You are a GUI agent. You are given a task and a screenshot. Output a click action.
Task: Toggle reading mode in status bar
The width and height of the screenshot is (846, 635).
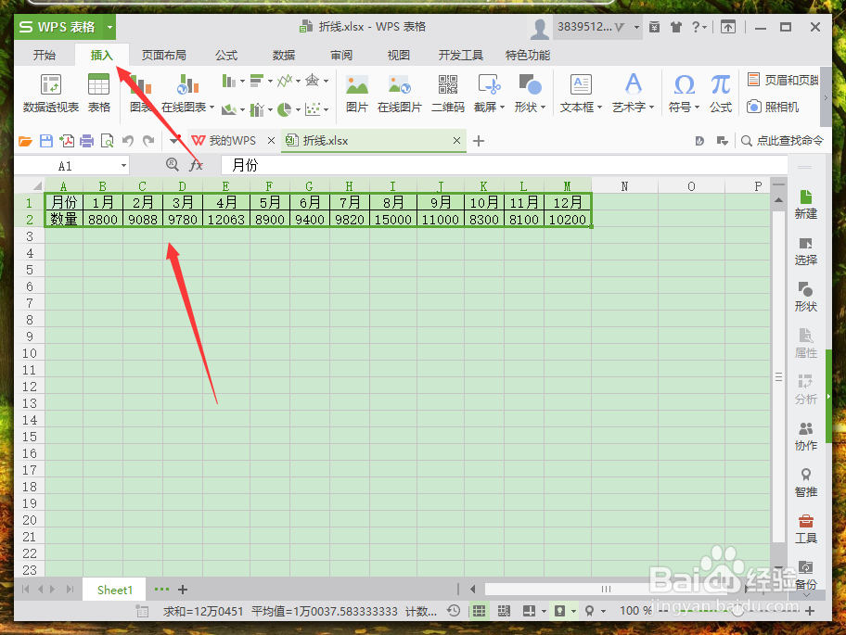529,611
